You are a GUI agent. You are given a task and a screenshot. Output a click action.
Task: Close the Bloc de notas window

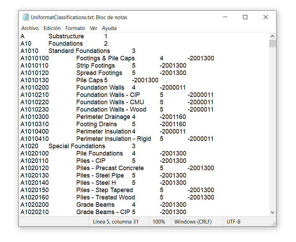[x=266, y=17]
